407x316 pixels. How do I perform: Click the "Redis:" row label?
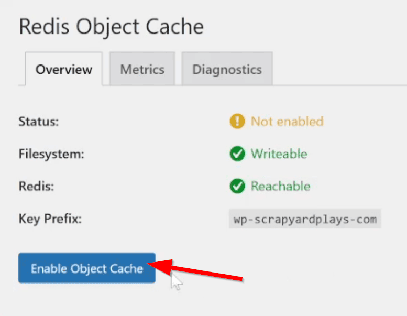(37, 187)
